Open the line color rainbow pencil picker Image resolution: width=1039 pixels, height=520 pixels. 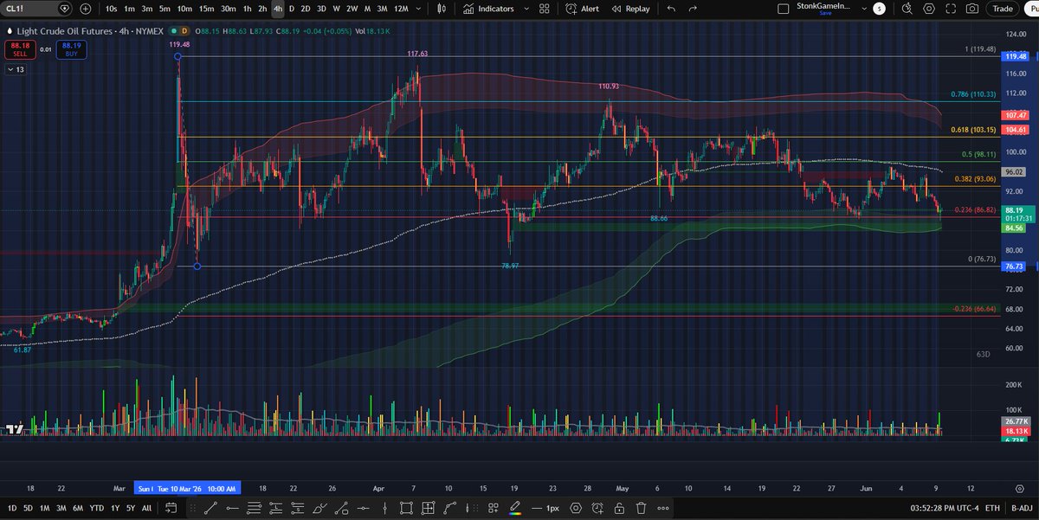(x=514, y=508)
